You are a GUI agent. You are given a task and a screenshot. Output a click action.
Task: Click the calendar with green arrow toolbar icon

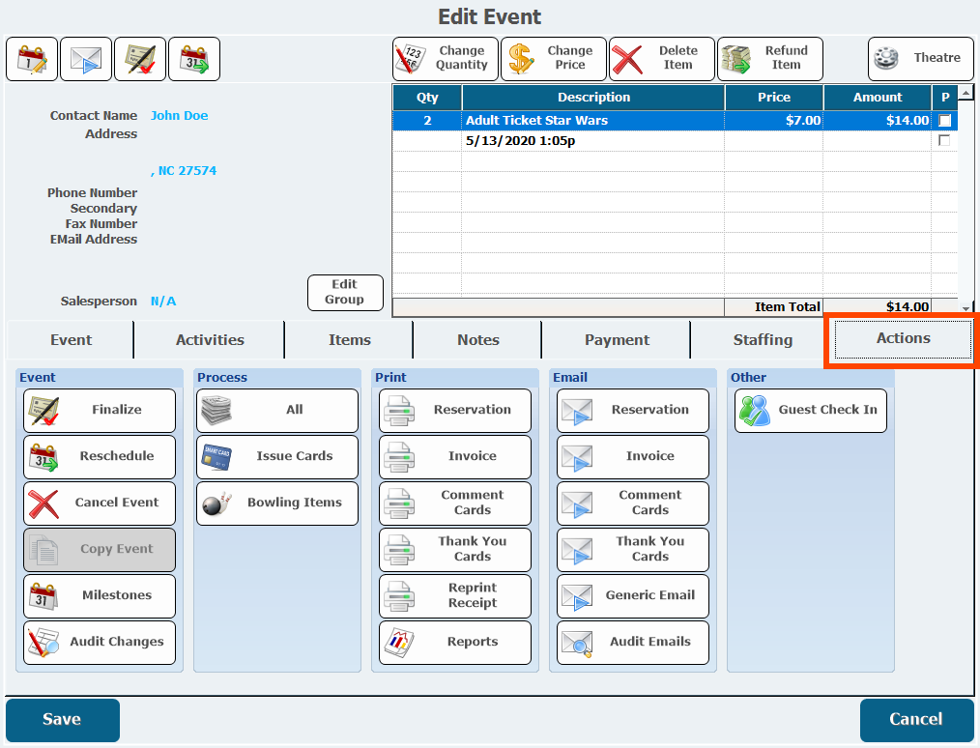click(194, 59)
